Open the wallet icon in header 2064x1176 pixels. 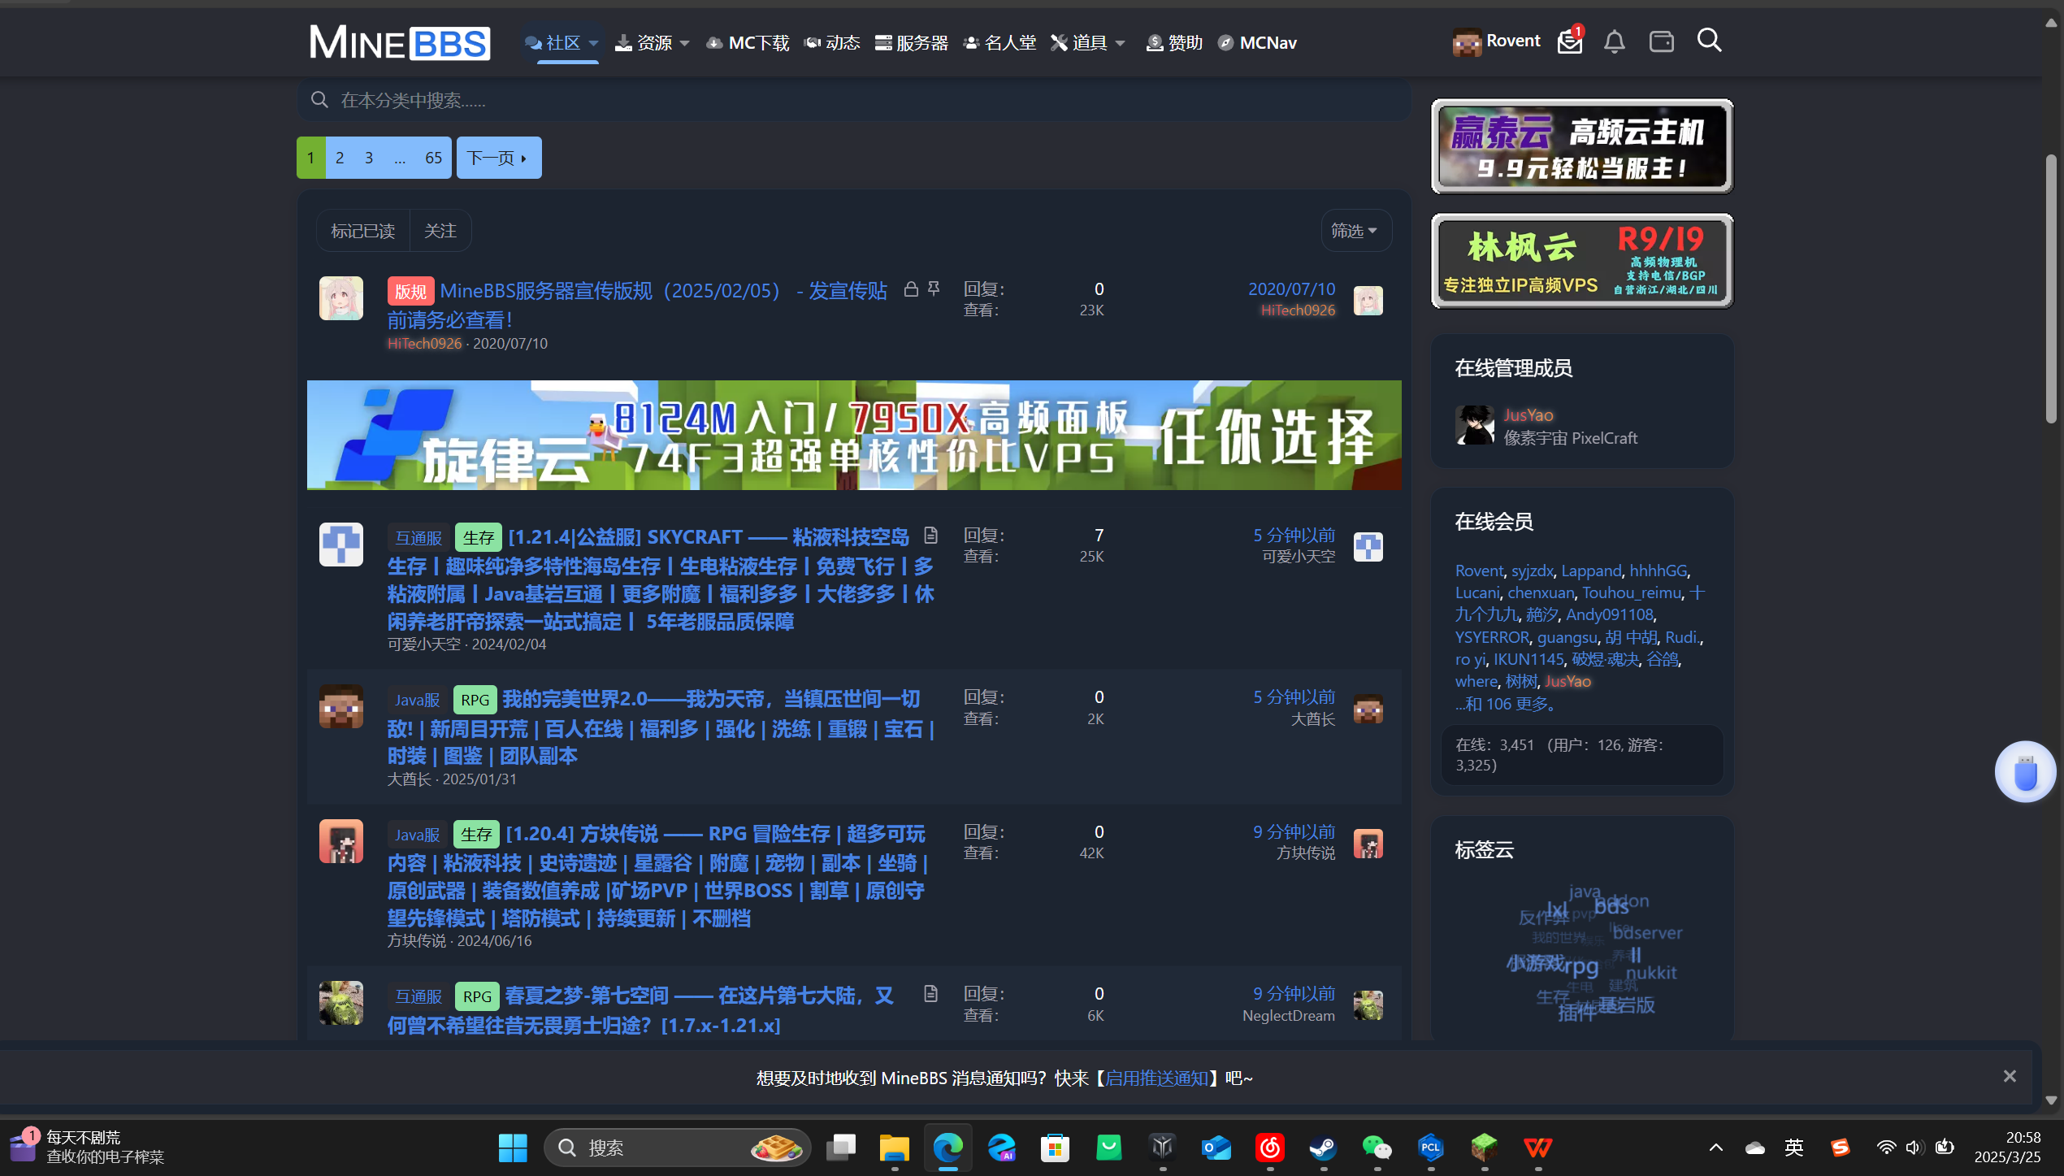point(1661,41)
